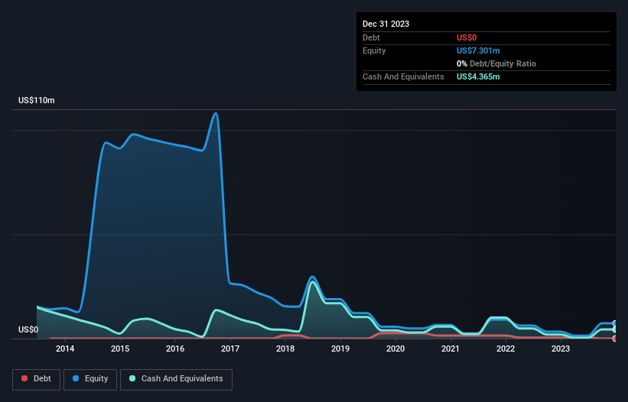
Task: Click the US$0 y-axis label
Action: point(28,329)
